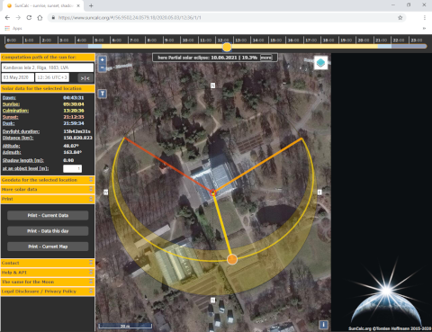Expand the Contact section

[48, 263]
